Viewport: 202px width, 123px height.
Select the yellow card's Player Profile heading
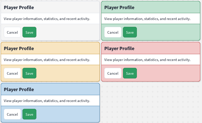pyautogui.click(x=19, y=49)
